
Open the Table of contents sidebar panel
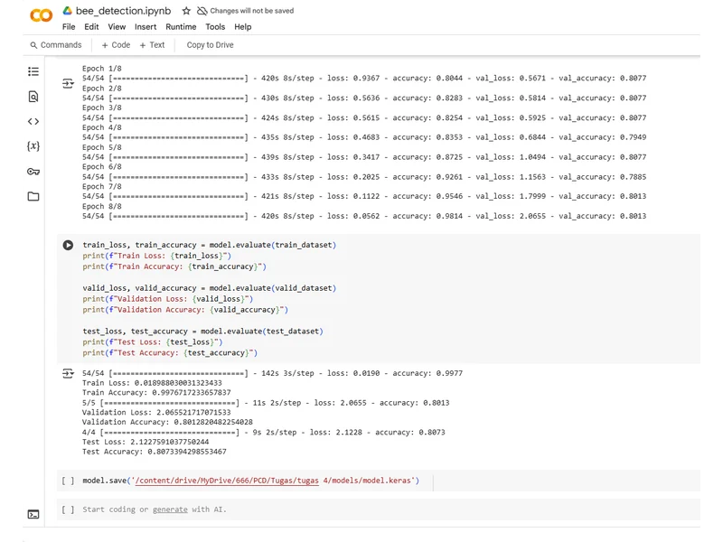(x=33, y=71)
